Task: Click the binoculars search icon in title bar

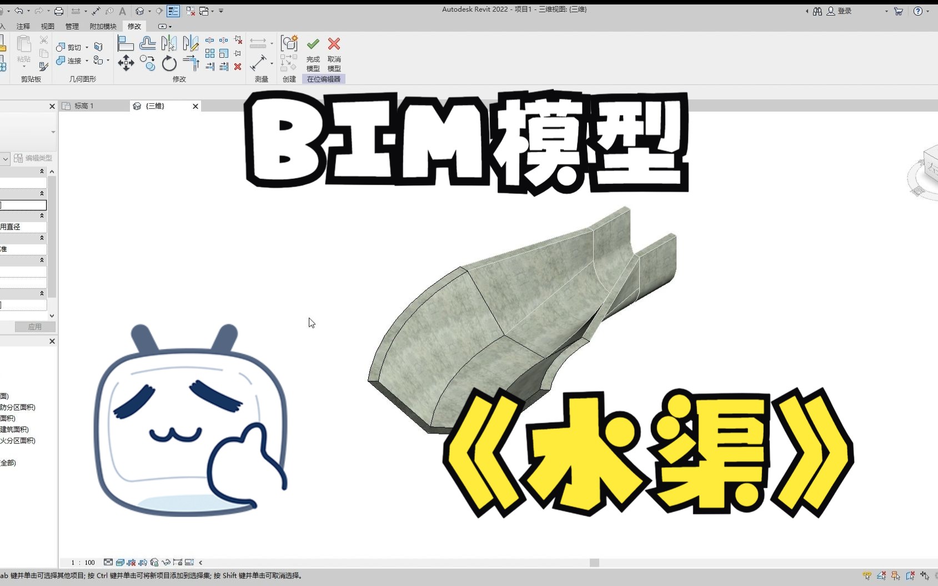Action: pyautogui.click(x=817, y=11)
